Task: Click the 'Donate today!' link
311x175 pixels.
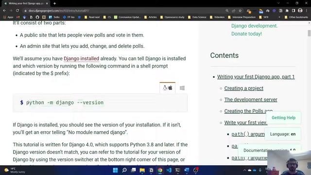Action: 246,34
